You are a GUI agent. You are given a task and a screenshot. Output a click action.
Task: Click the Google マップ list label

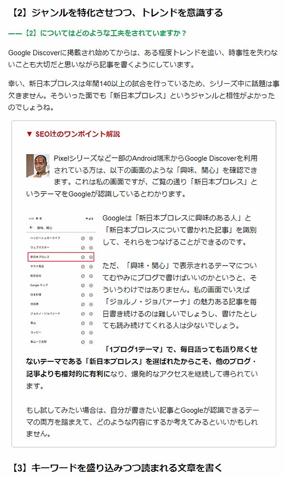click(39, 285)
